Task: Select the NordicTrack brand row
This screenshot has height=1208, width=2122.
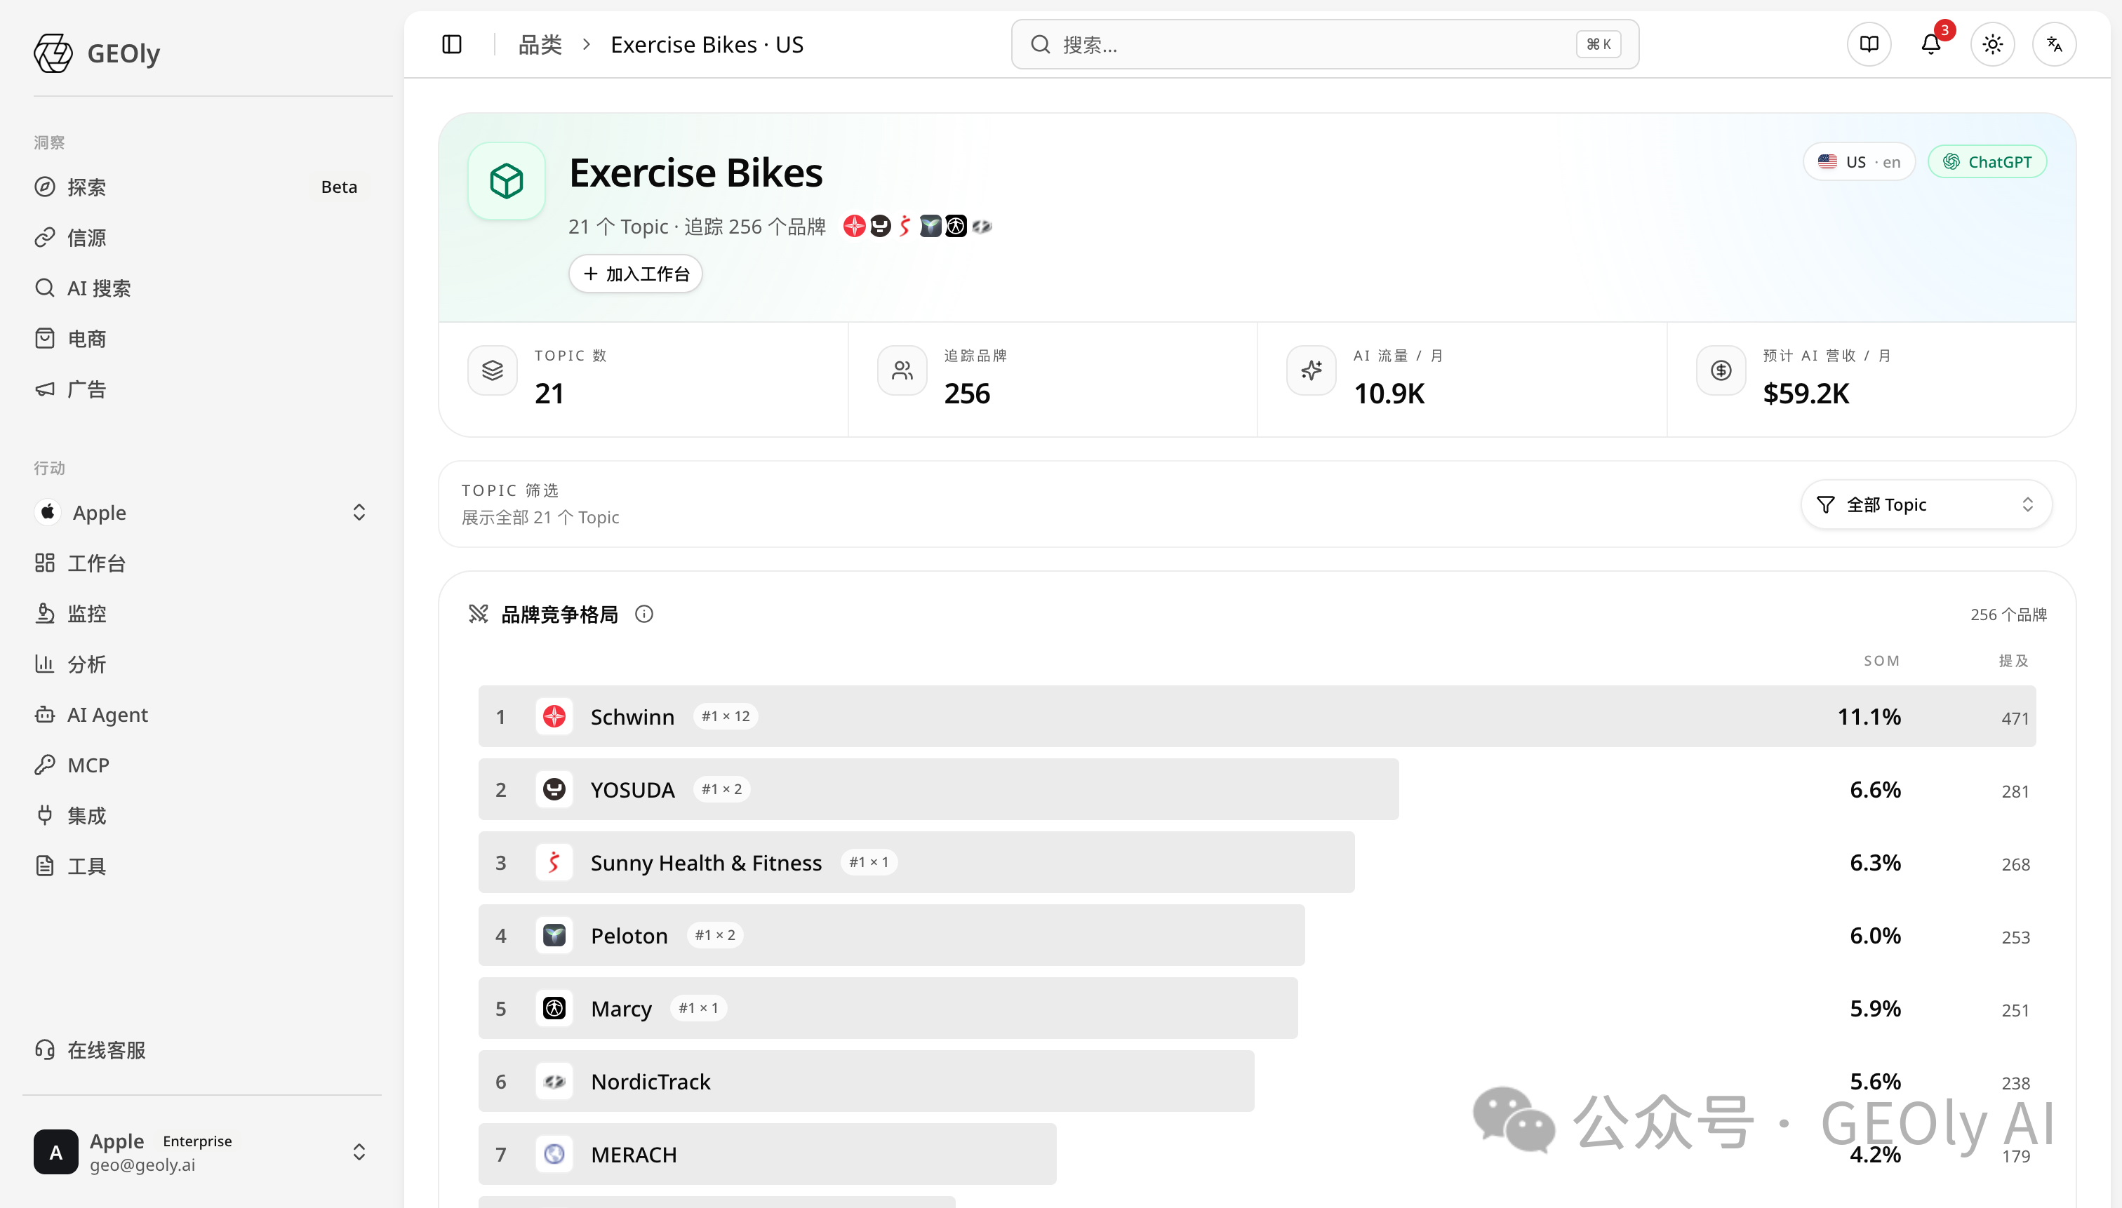Action: point(1257,1081)
